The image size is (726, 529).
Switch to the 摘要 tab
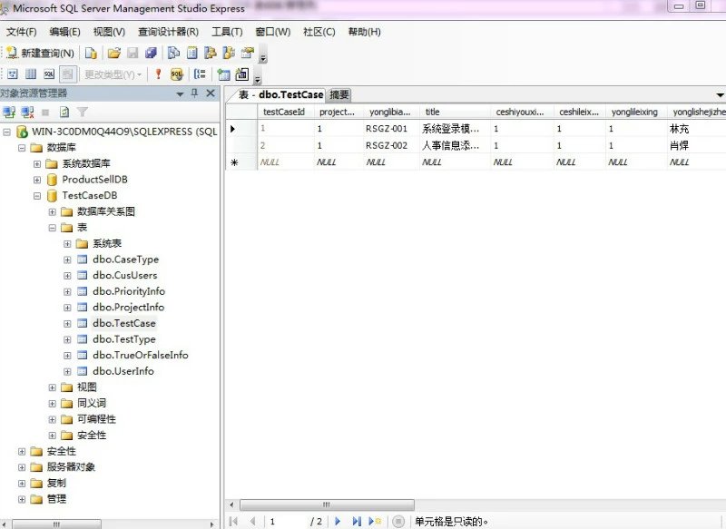click(x=338, y=95)
